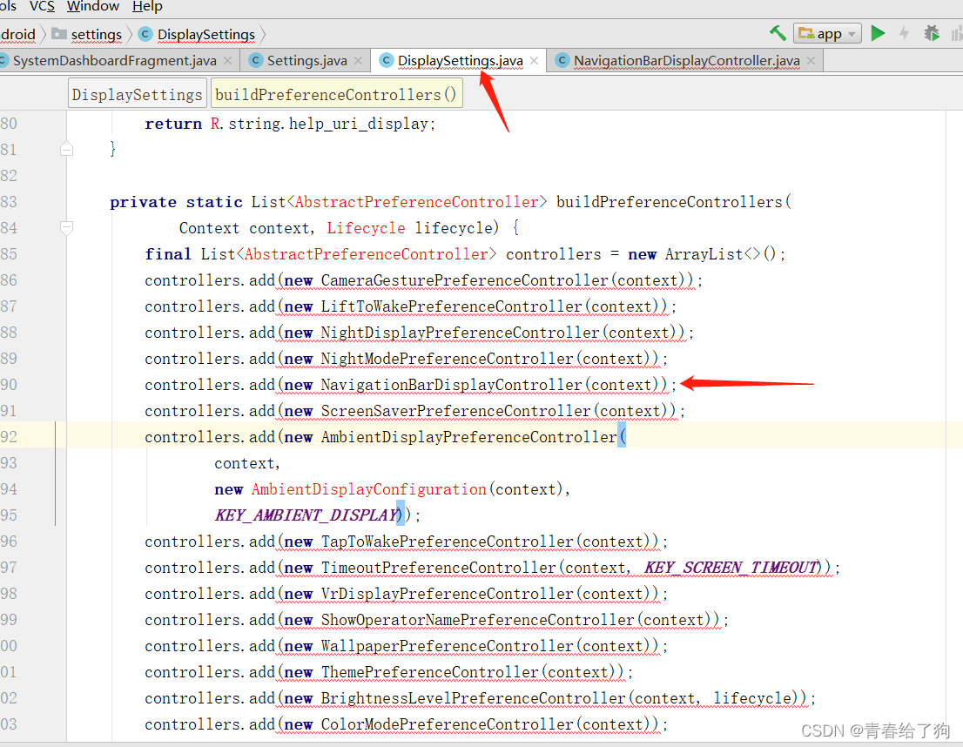Click on CameraGesturePreferenceController in code
The height and width of the screenshot is (747, 963).
(464, 280)
